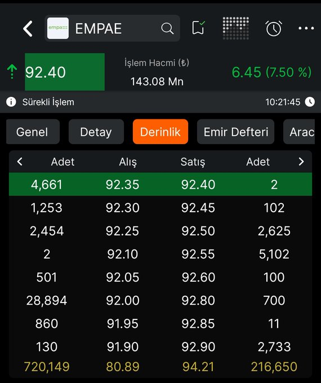Tap total ask quantity 216,650
The image size is (321, 383).
click(x=274, y=367)
